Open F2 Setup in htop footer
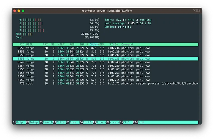The width and height of the screenshot is (214, 140). pos(33,122)
